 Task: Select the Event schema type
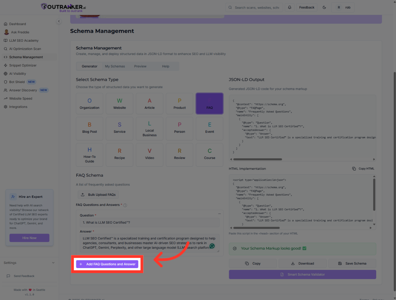210,129
